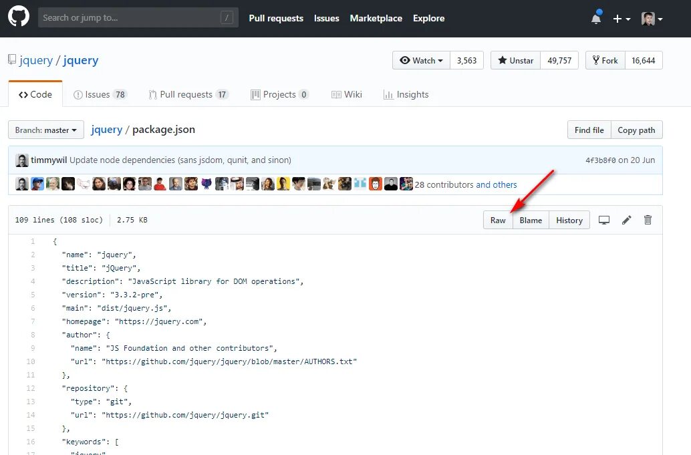Expand the Branch: master selector
Screen dimensions: 691x455
coord(46,130)
